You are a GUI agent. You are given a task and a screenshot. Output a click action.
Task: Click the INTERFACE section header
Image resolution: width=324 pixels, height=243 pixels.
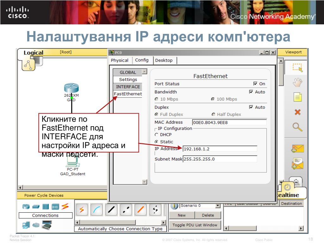point(128,87)
